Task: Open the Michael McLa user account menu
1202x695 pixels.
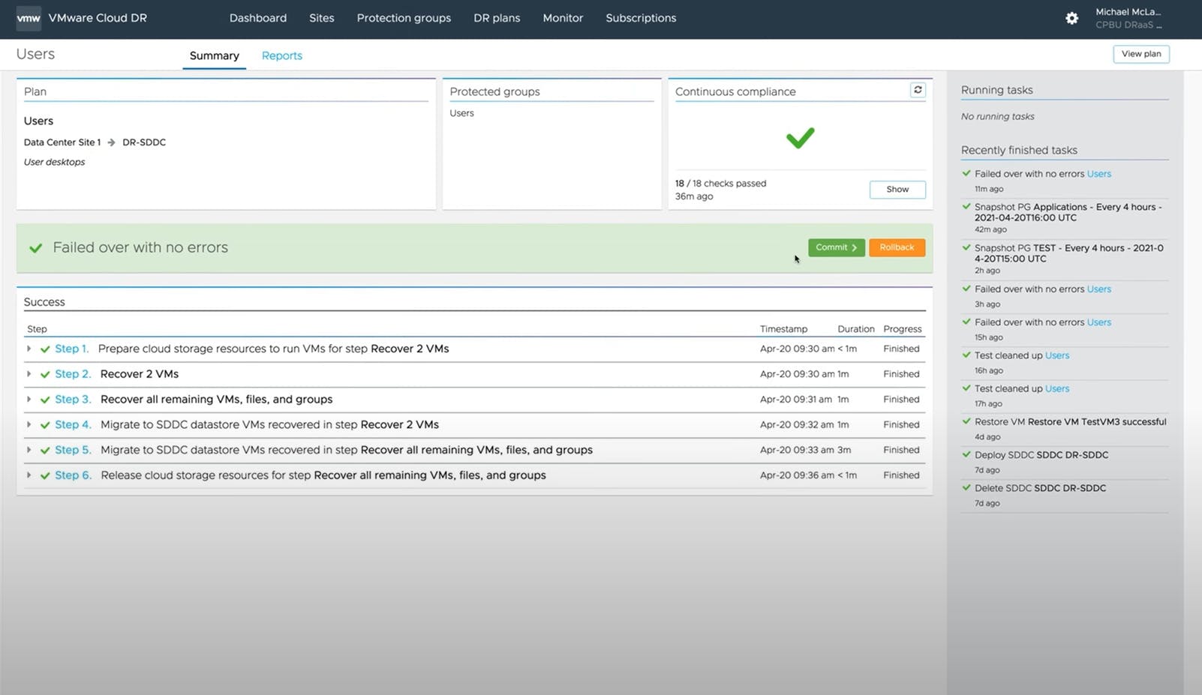Action: pos(1128,16)
